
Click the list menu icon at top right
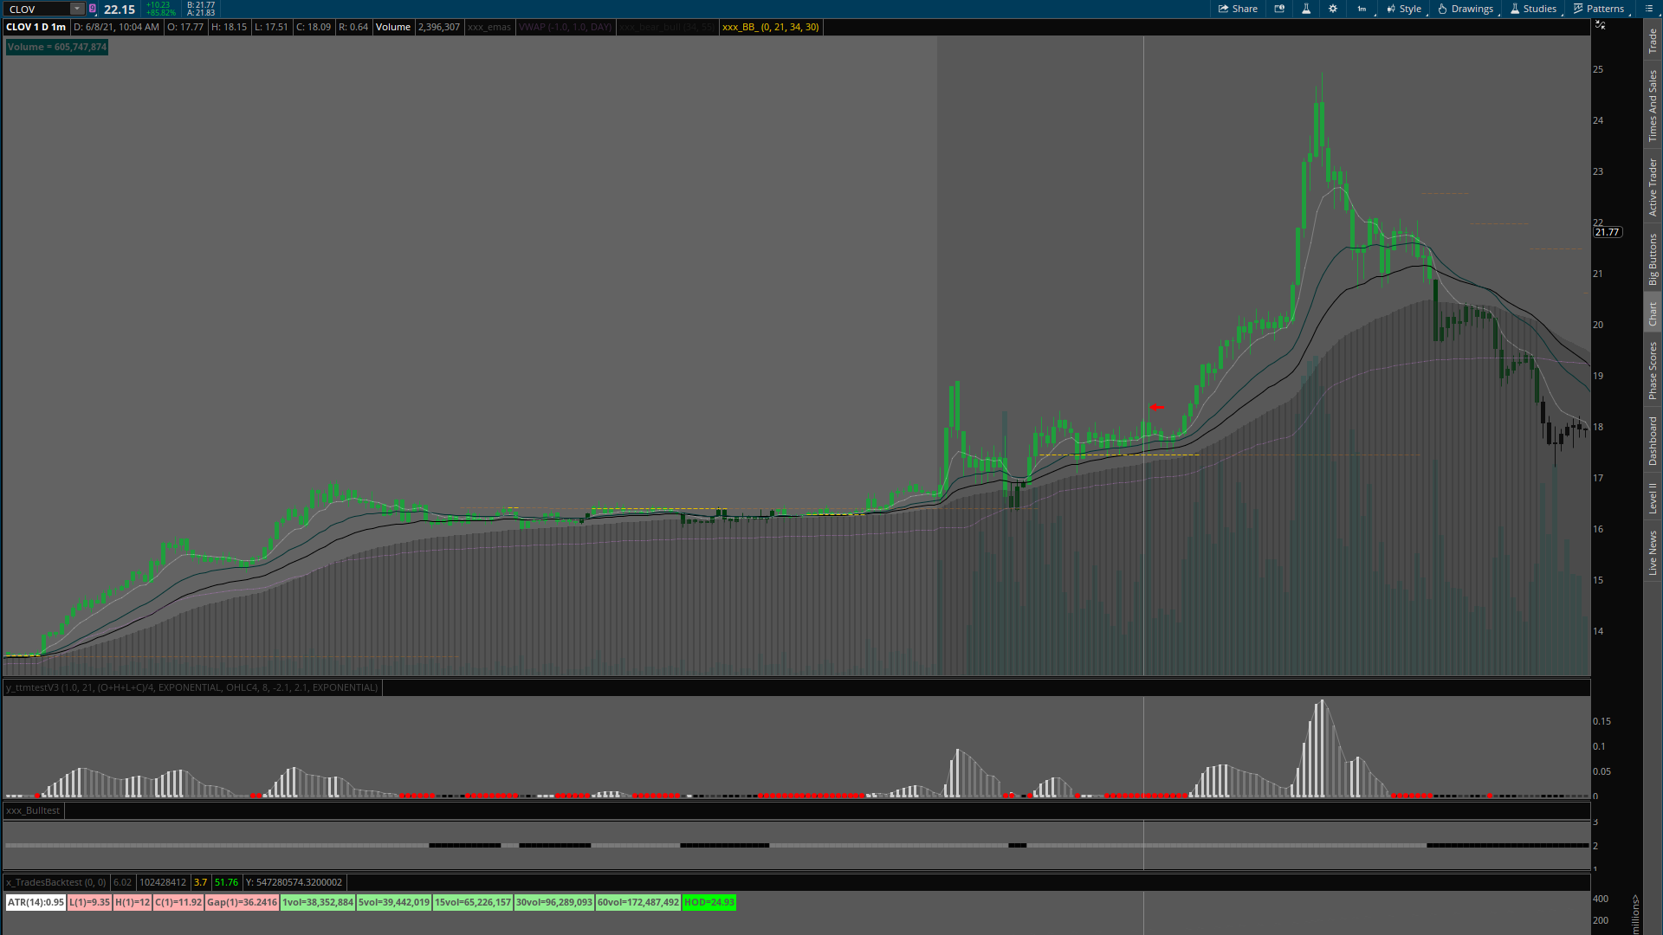coord(1649,9)
